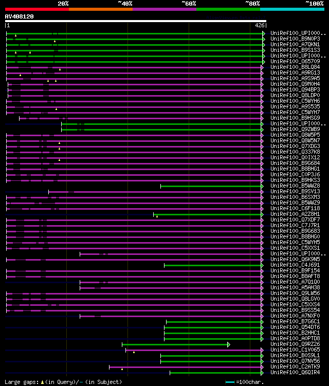Click the yellow gap marker under C2ATK9 alignment
The width and height of the screenshot is (329, 386).
pos(122,369)
